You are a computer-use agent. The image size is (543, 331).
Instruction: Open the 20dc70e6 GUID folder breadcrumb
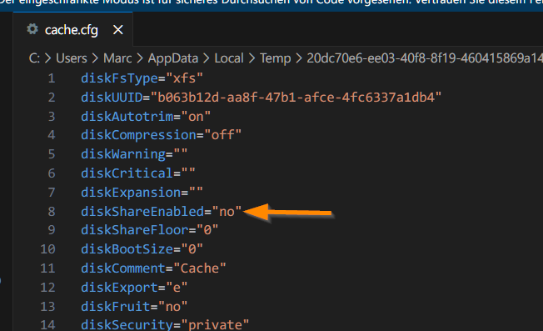425,58
